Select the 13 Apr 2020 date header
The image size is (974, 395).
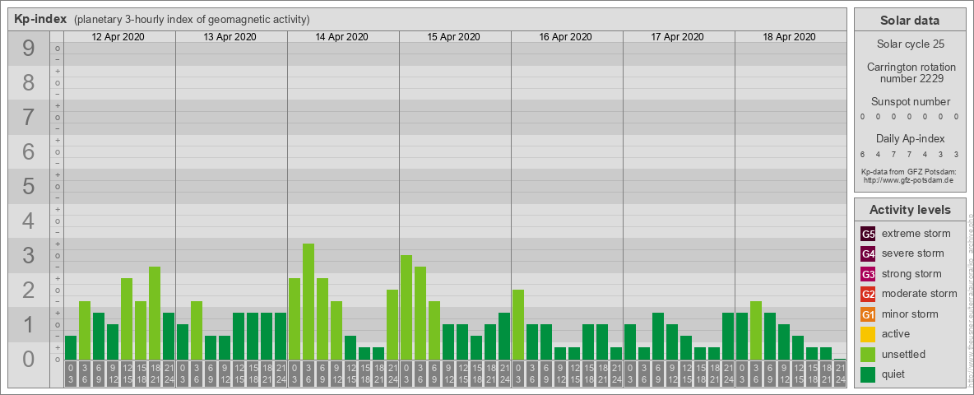coord(230,37)
